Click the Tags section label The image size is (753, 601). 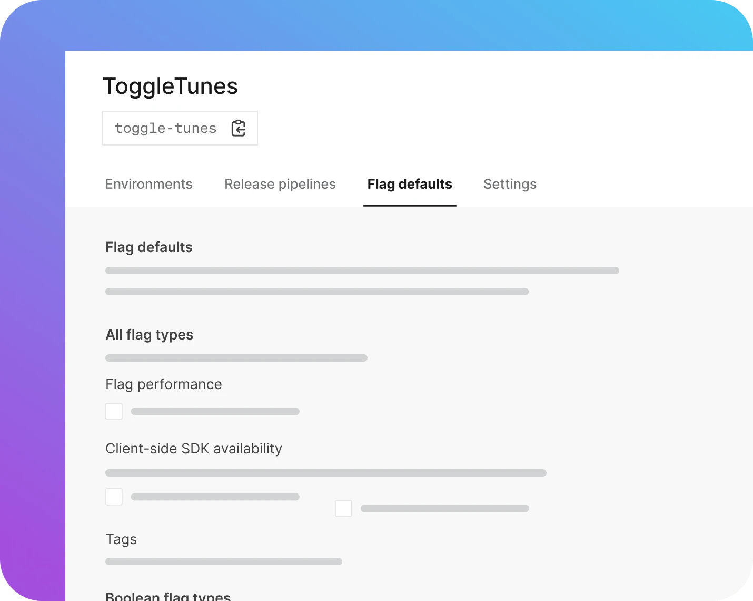(x=121, y=539)
